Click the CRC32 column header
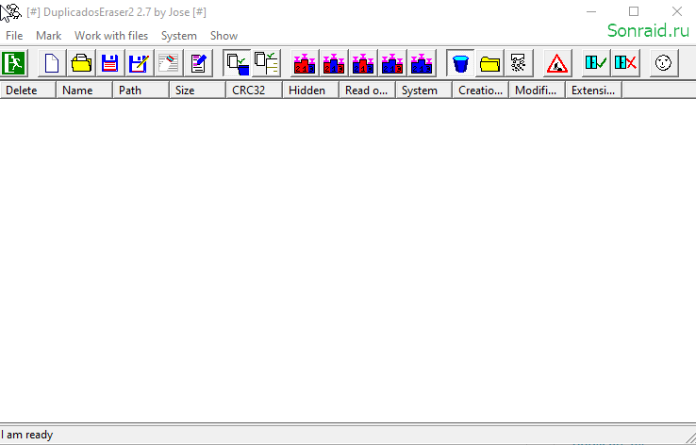Screen dimensions: 696x445 (255, 91)
